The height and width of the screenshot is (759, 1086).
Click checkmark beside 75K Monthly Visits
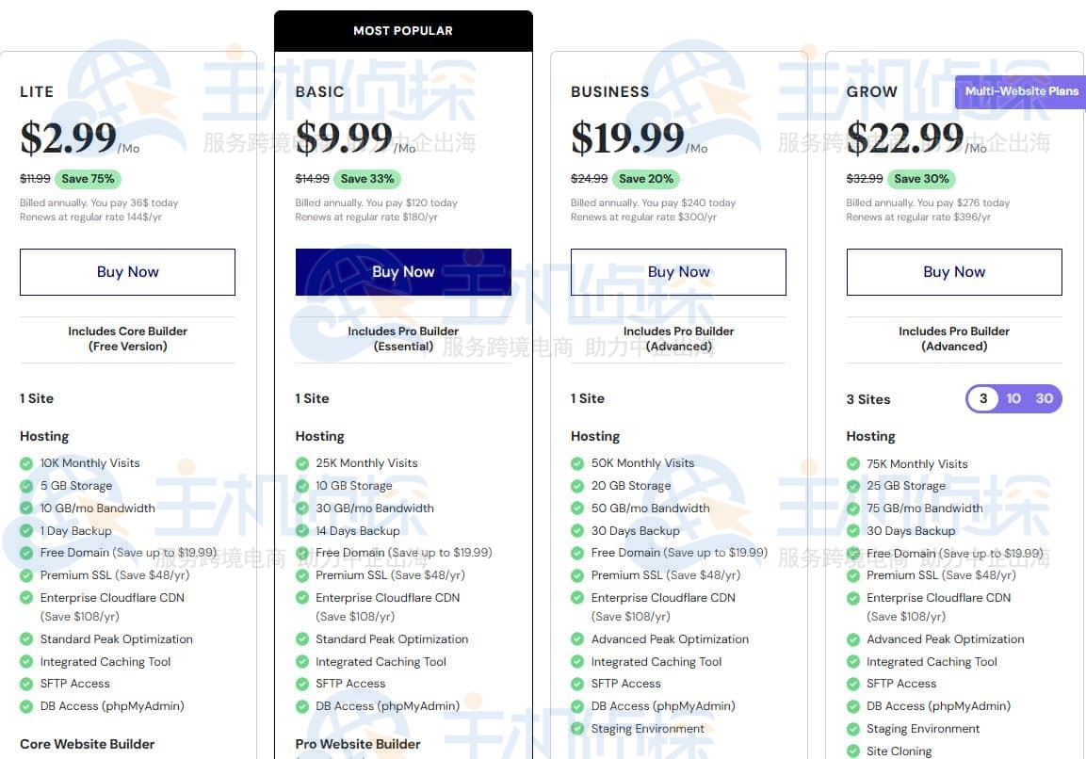[x=853, y=464]
